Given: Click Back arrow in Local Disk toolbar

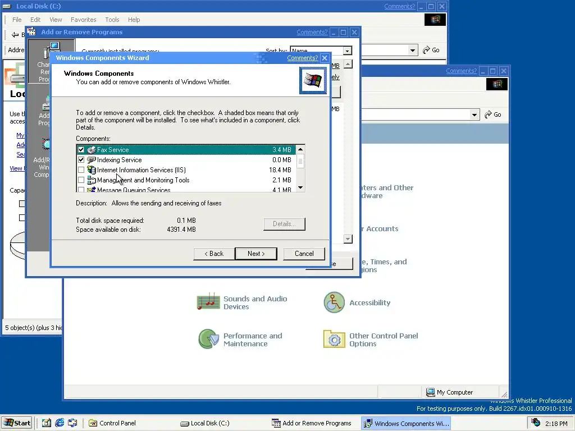Looking at the screenshot, I should pos(15,35).
